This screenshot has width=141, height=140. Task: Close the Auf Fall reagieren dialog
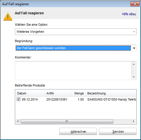135,4
